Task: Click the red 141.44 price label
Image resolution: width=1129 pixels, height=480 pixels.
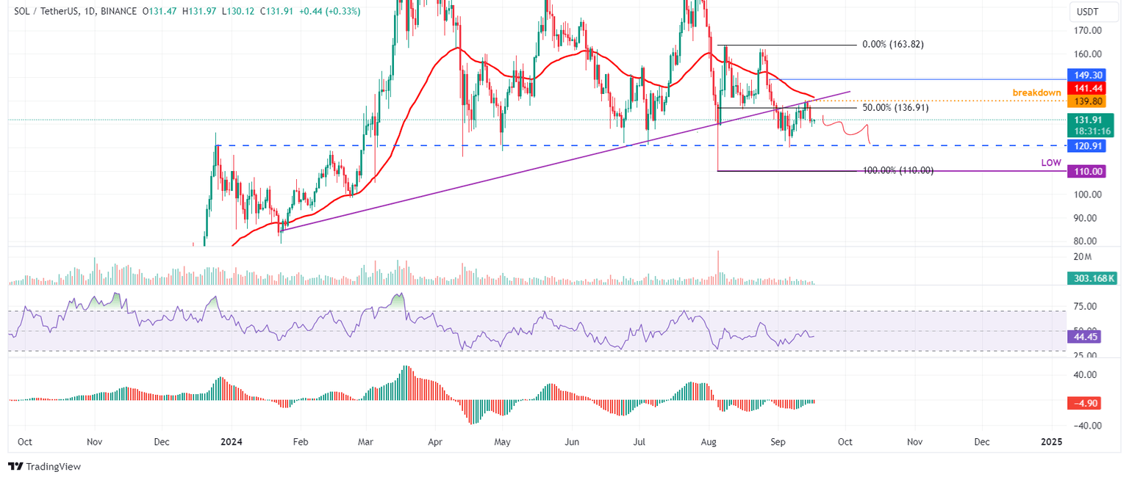Action: pos(1086,87)
